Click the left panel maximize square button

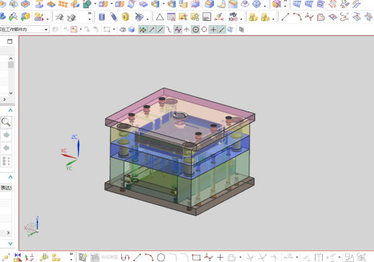9,42
